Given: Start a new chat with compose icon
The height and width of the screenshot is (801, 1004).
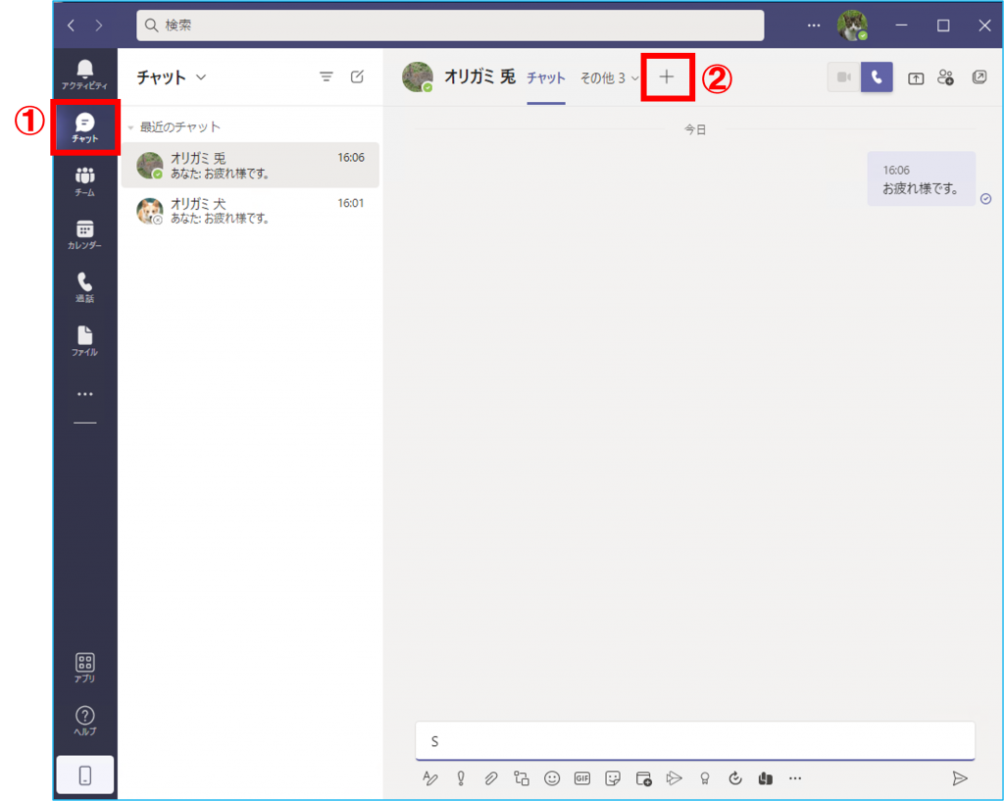Looking at the screenshot, I should (358, 77).
